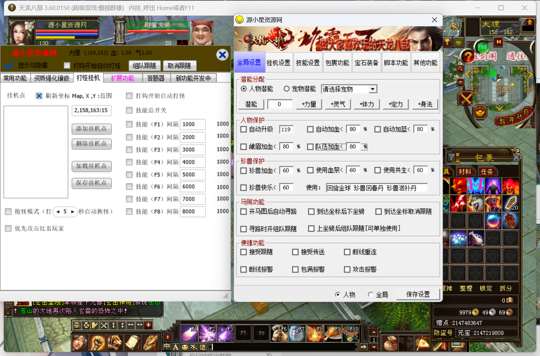Click the coffin item with count 20
540x356 pixels.
(510, 203)
